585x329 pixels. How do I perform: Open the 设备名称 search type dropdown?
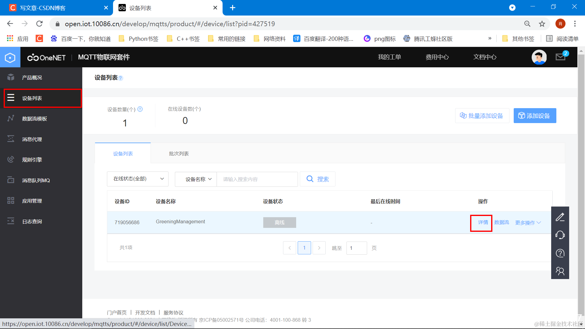pos(196,179)
